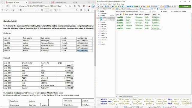Click the PDF zoom in plus icon
The image size is (192, 108).
coord(38,10)
